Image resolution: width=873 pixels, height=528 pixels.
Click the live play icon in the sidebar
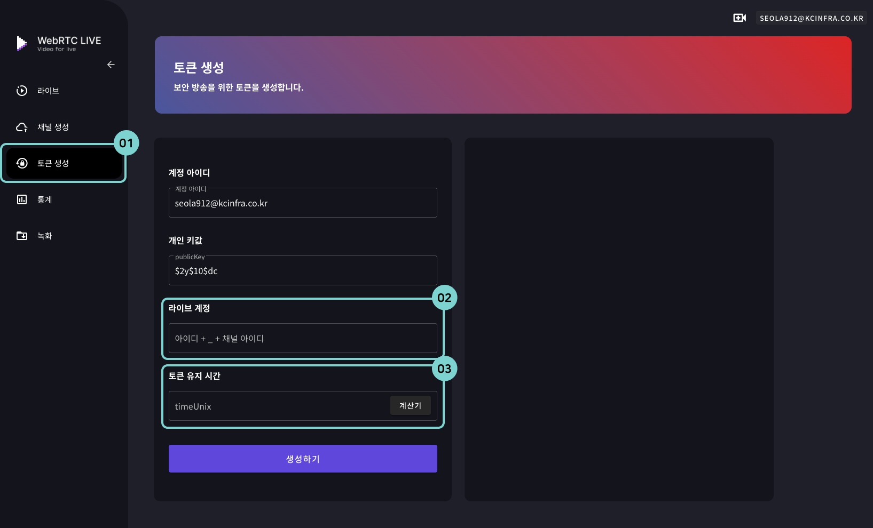22,91
